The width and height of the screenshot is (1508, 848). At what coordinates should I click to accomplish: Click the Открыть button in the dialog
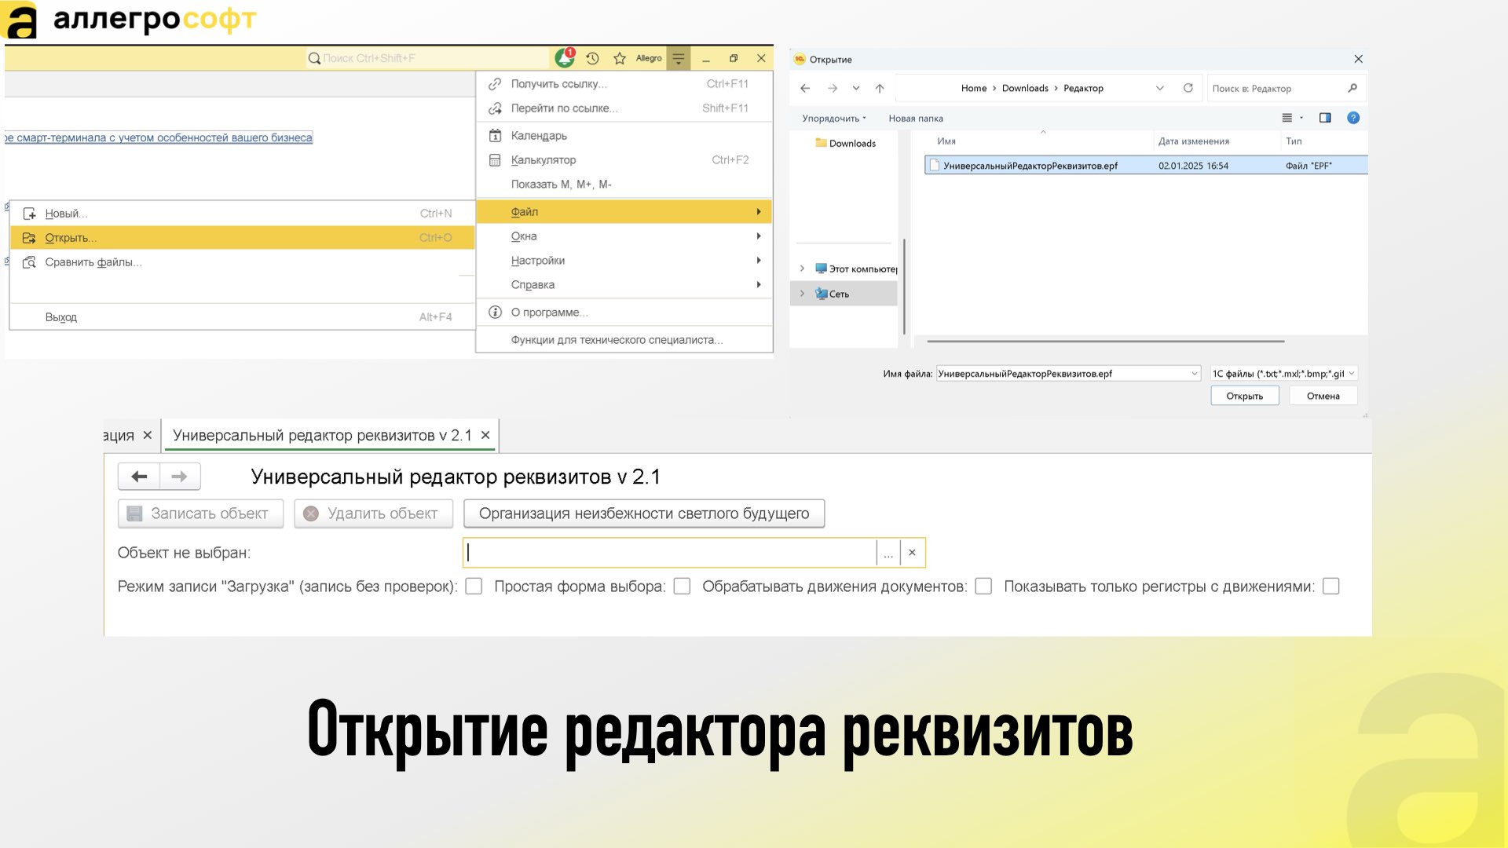1245,397
